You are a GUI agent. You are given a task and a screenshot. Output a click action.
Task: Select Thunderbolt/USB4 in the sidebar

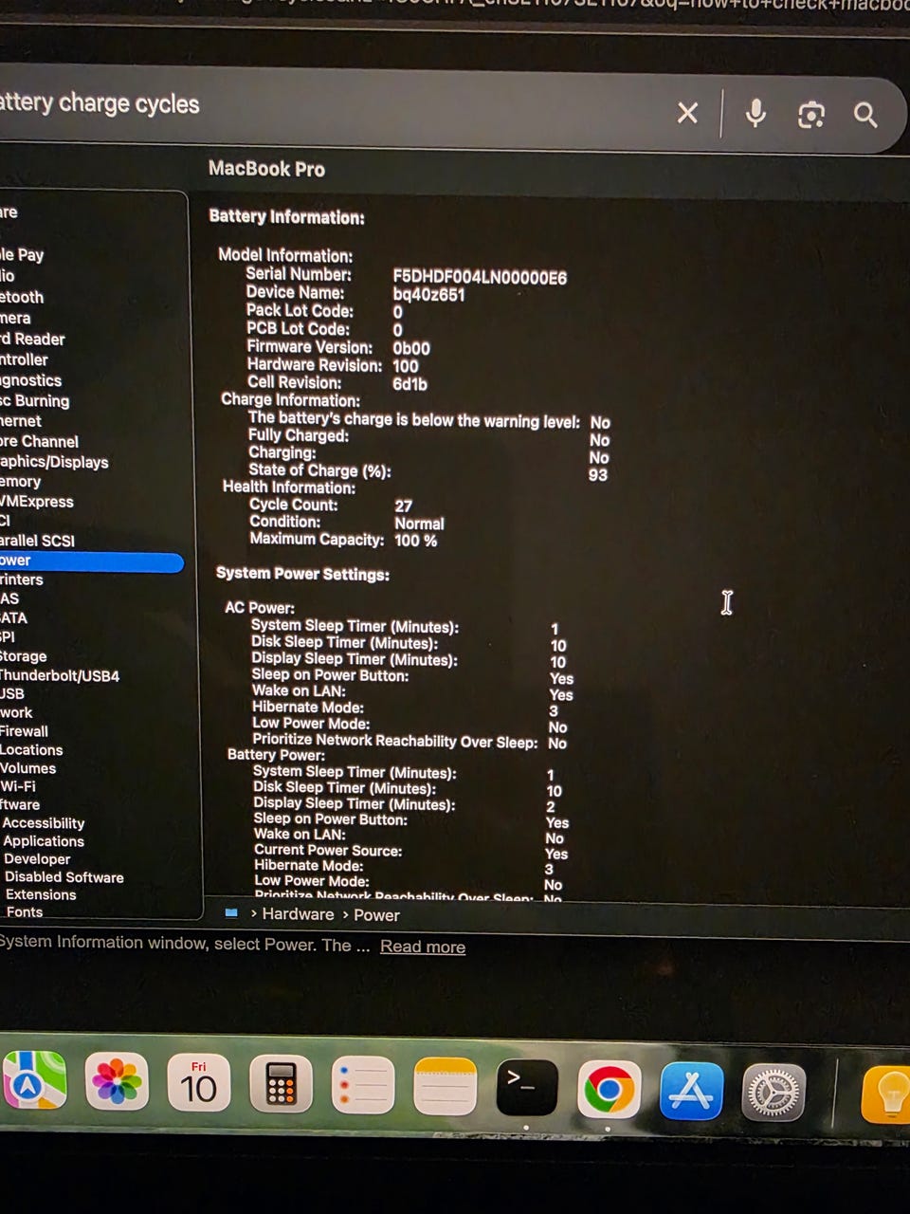point(60,675)
